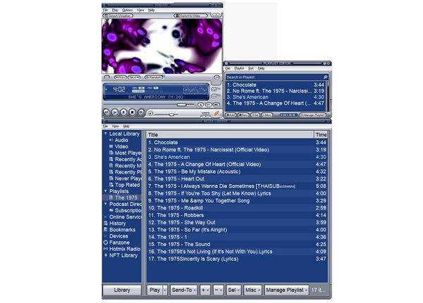Click the volume slider handle
Viewport: 423px width, 303px height.
click(x=171, y=115)
